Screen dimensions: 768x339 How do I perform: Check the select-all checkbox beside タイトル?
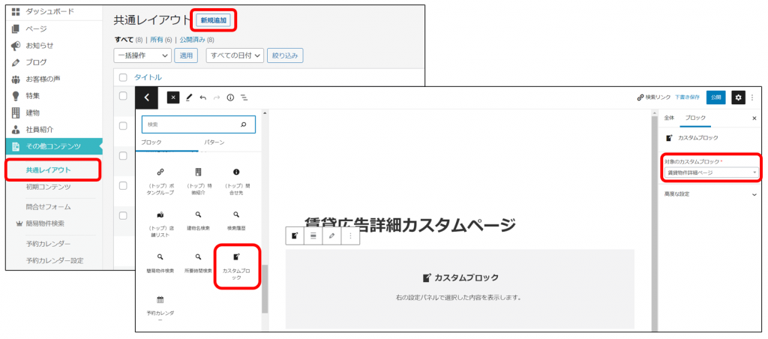tap(123, 76)
